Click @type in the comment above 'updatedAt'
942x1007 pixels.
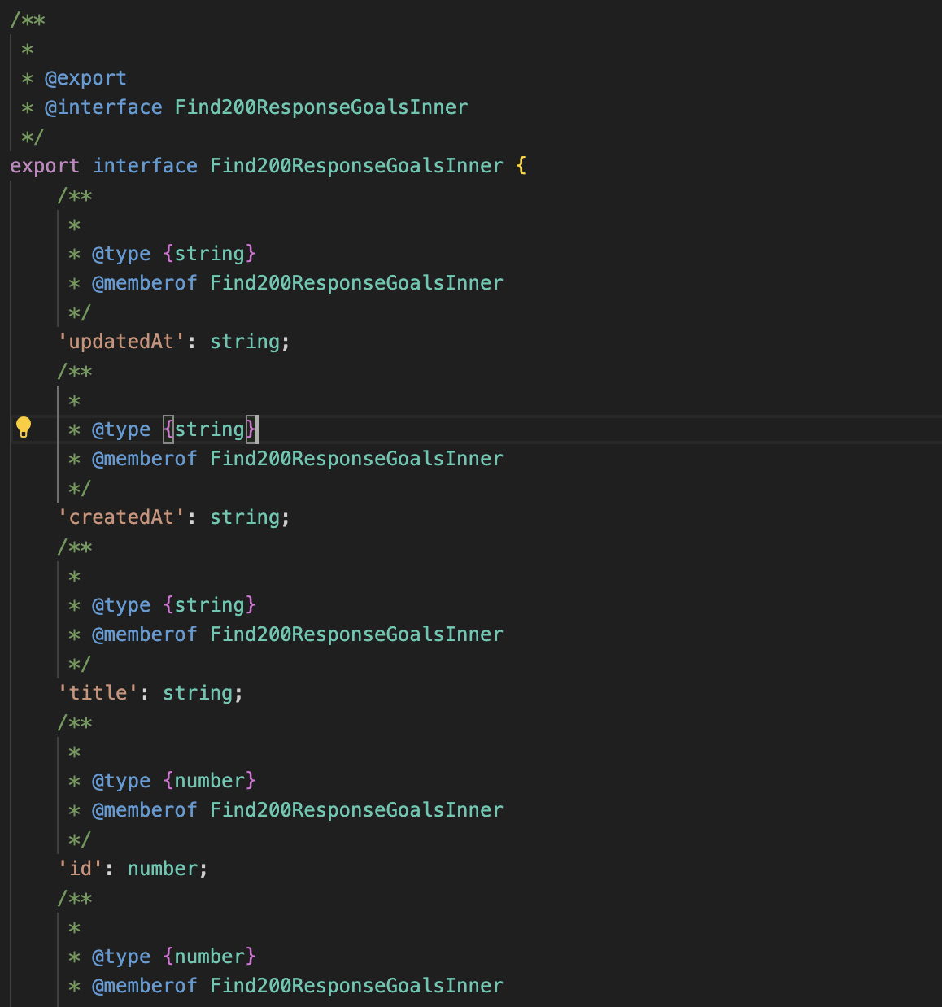click(x=121, y=254)
